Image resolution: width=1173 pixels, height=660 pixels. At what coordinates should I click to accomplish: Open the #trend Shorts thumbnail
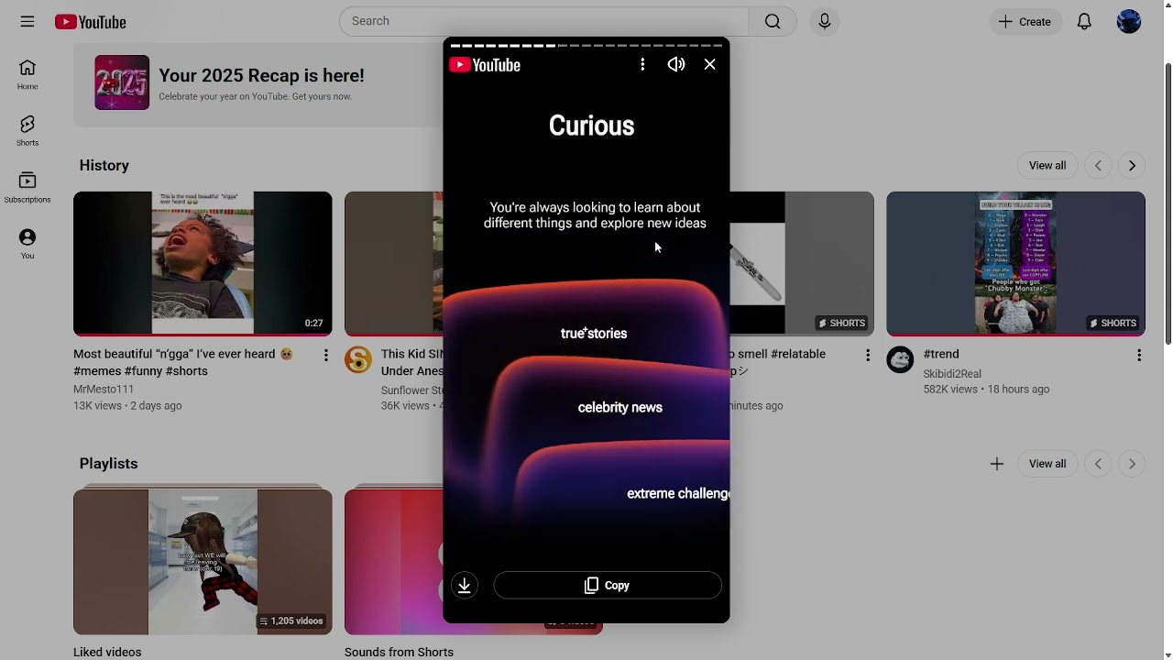click(1015, 263)
